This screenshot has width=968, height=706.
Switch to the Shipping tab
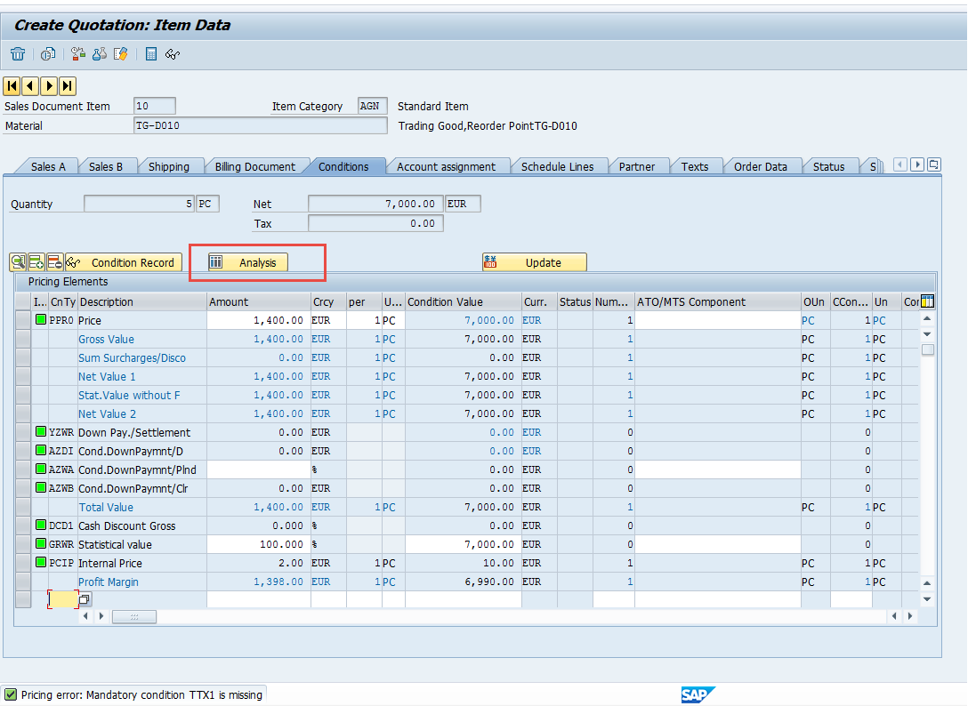(x=168, y=166)
